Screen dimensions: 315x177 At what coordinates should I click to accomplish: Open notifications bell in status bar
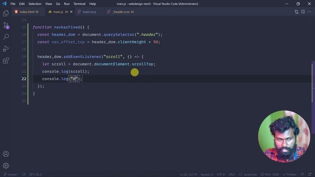point(310,175)
